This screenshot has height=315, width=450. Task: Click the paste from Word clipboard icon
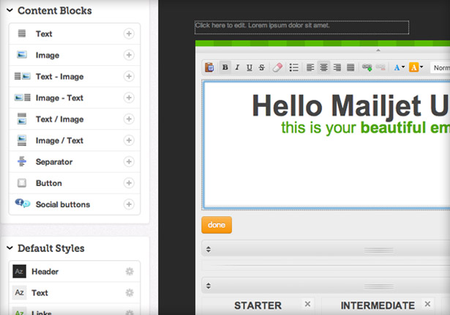[x=209, y=67]
